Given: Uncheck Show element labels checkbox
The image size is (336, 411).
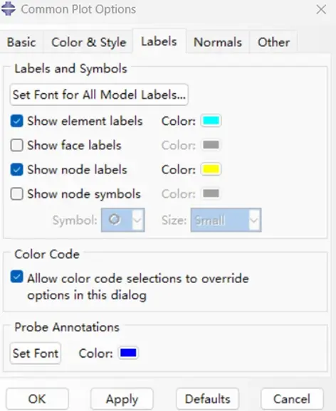Looking at the screenshot, I should [17, 121].
